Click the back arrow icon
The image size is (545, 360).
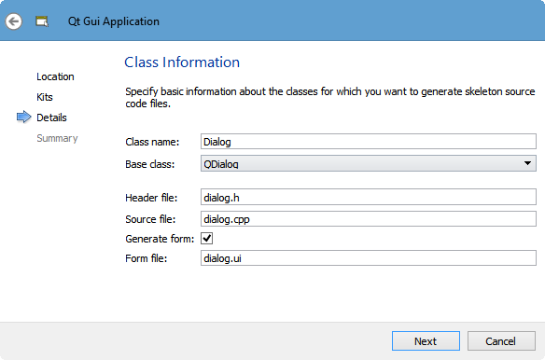click(x=14, y=21)
